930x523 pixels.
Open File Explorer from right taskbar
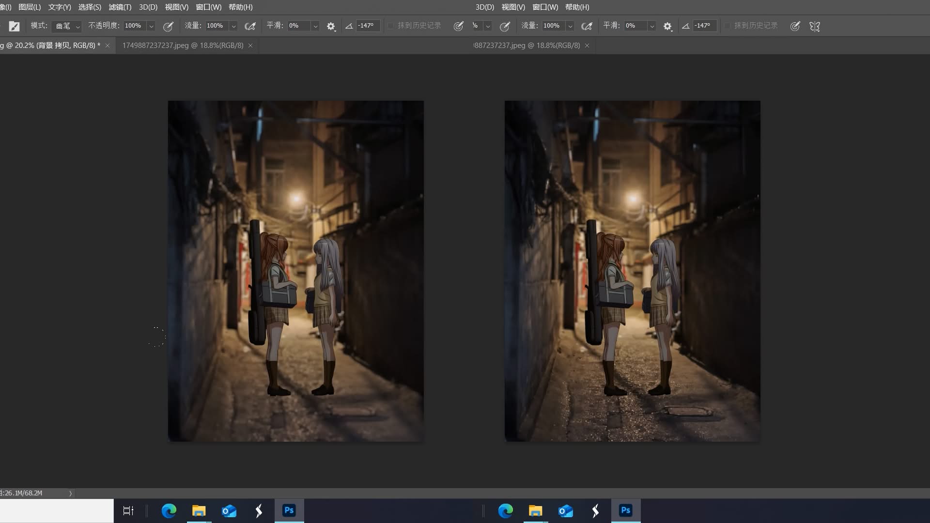tap(535, 511)
